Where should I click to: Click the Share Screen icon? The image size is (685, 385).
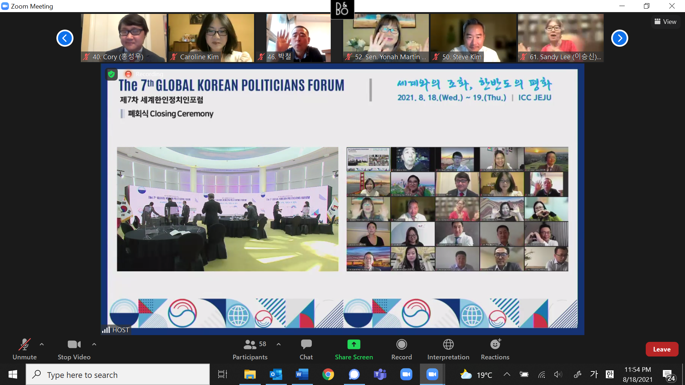pyautogui.click(x=354, y=344)
